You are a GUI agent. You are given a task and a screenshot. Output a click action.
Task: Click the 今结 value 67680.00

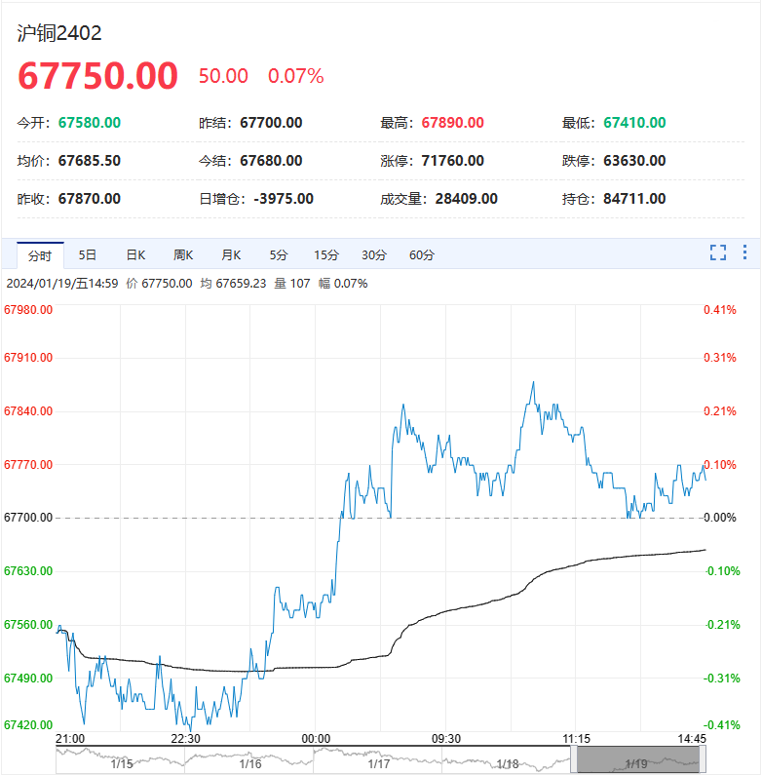click(x=271, y=161)
